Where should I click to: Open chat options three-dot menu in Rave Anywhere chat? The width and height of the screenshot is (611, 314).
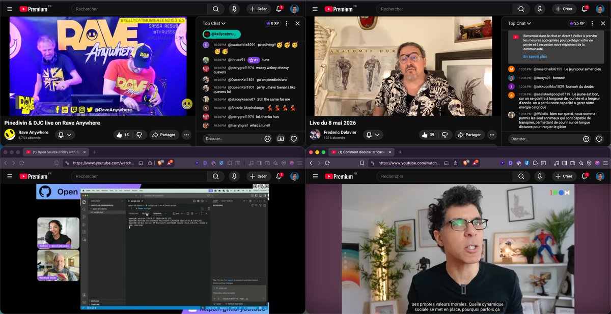tap(287, 23)
